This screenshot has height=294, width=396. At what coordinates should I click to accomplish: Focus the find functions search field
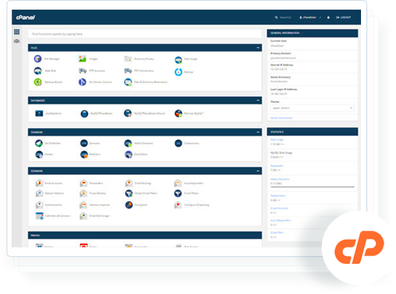pyautogui.click(x=145, y=34)
